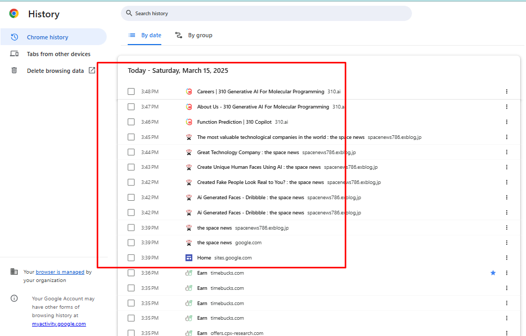Screen dimensions: 526x336
Task: Open three-dot menu for Function Prediction entry
Action: 507,122
